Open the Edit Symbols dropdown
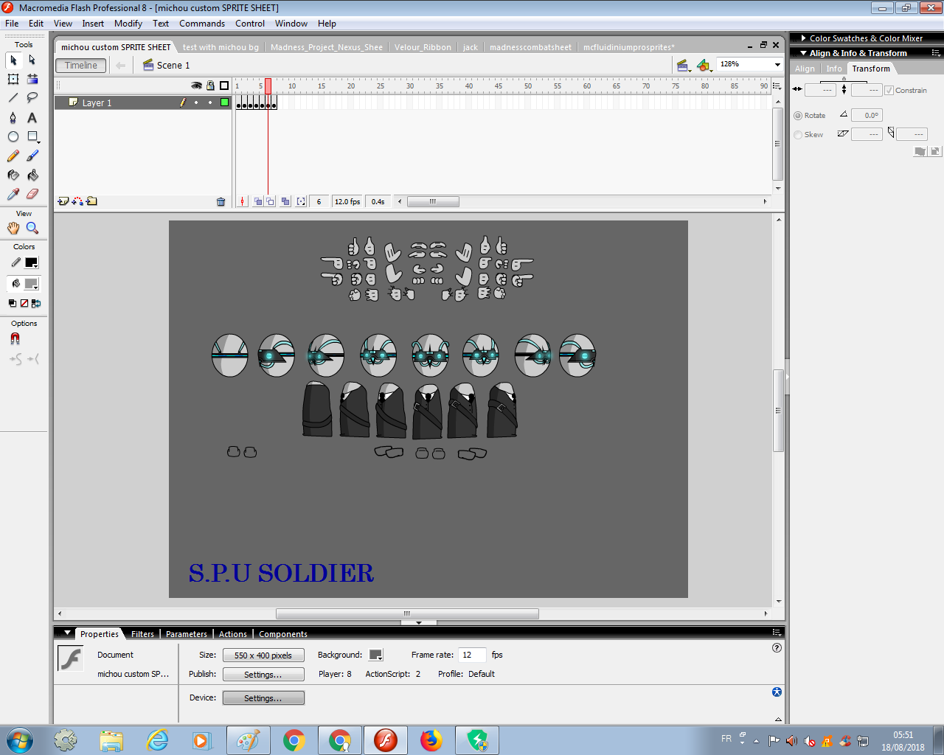944x755 pixels. click(704, 66)
